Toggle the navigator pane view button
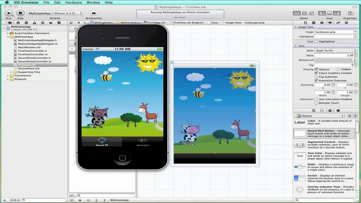361x203 pixels. click(322, 13)
